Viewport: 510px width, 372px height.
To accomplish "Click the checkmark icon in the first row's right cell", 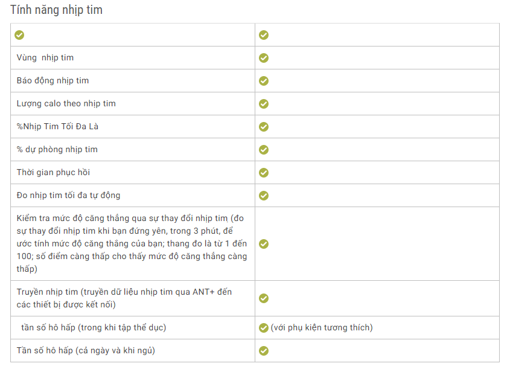I will [x=264, y=35].
